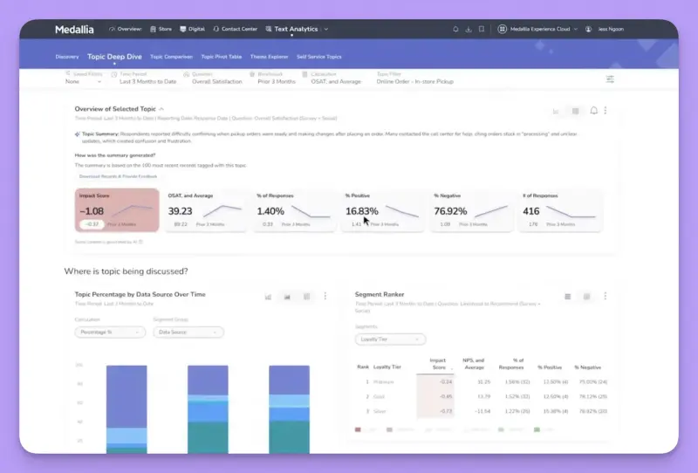
Task: Select line-bar chart icon in Topic Percentage card
Action: [268, 297]
